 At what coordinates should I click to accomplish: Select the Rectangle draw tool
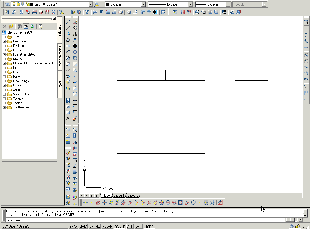click(x=68, y=46)
